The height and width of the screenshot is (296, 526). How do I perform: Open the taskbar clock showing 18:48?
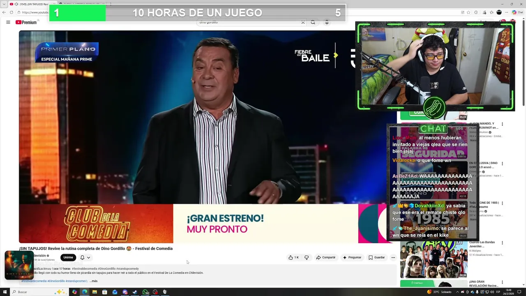coord(509,292)
